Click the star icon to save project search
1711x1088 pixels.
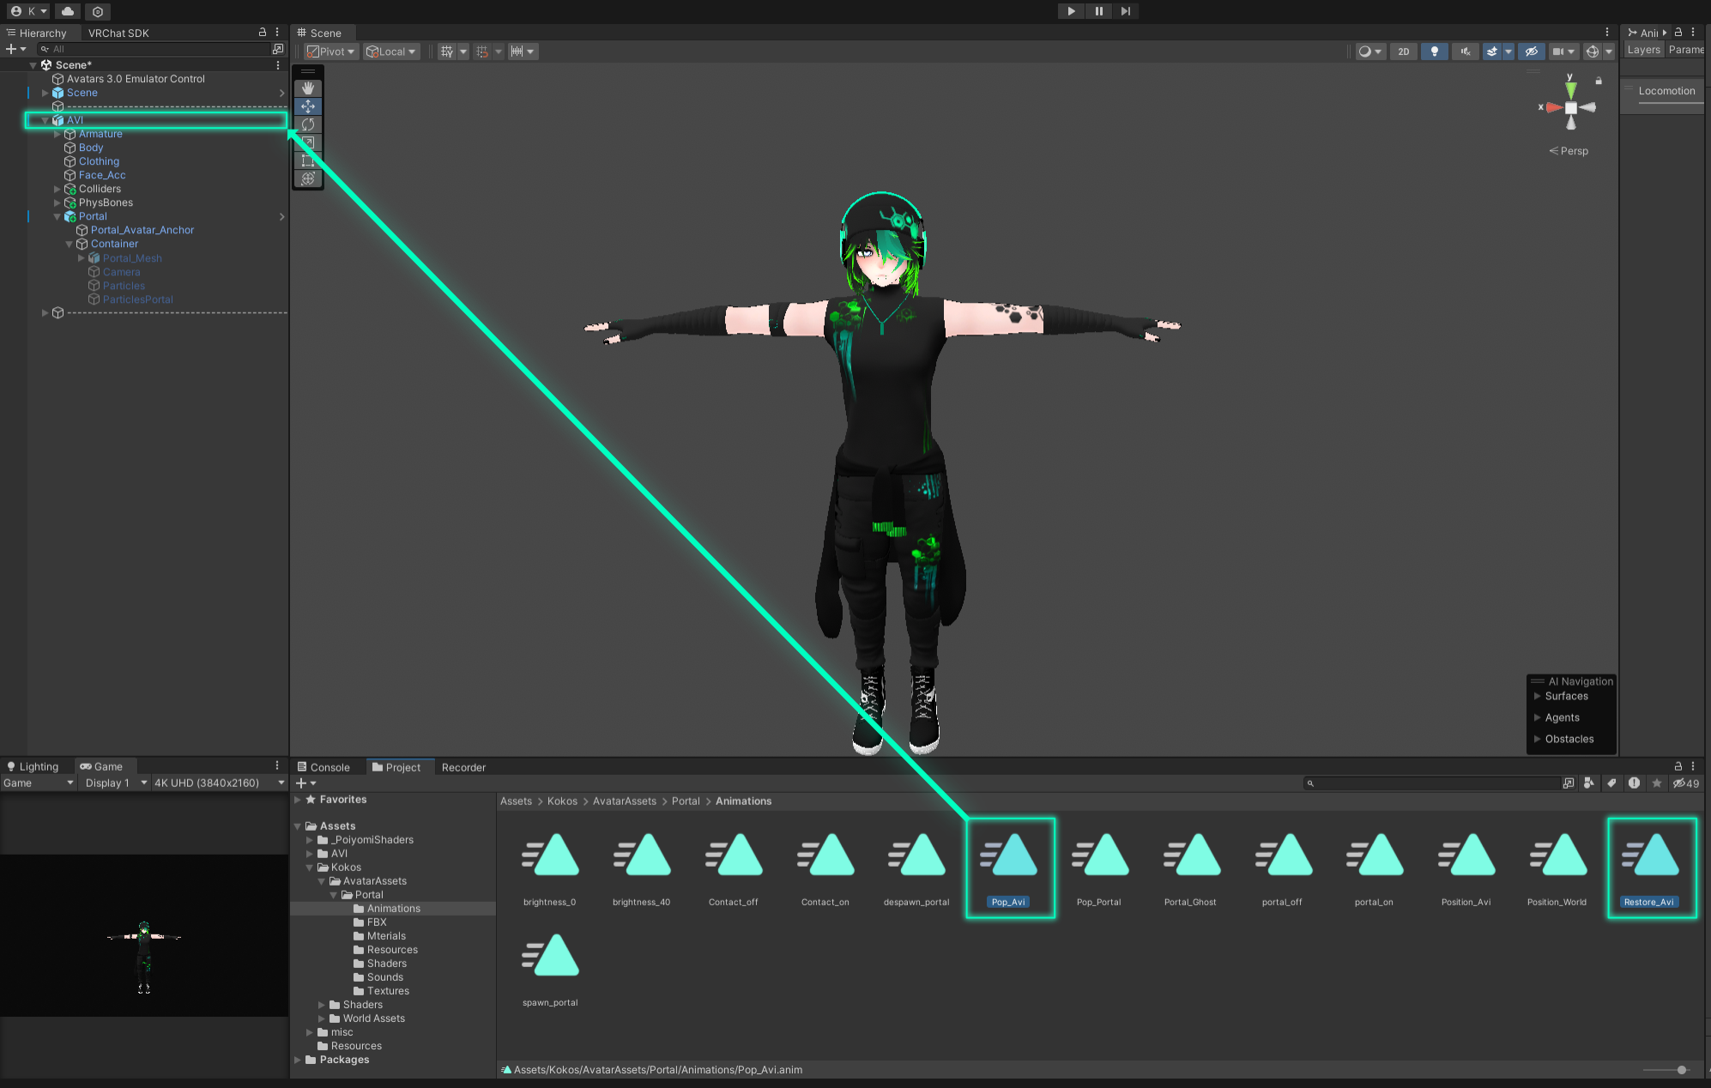(1656, 783)
